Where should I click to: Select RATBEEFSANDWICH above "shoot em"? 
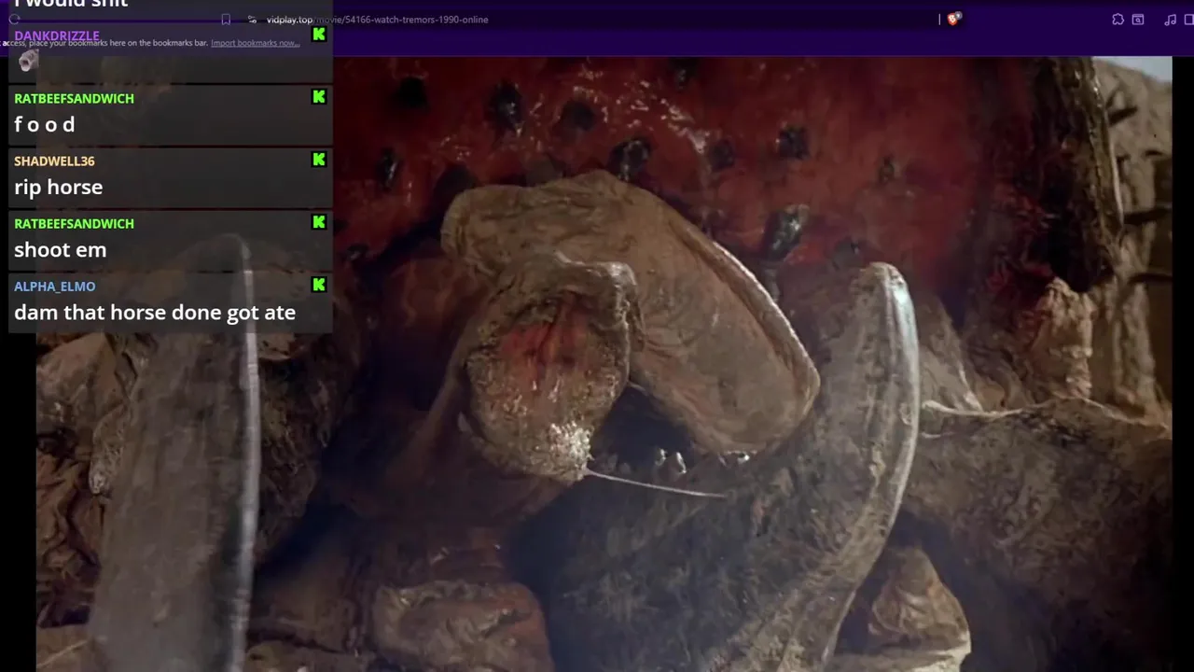tap(74, 223)
